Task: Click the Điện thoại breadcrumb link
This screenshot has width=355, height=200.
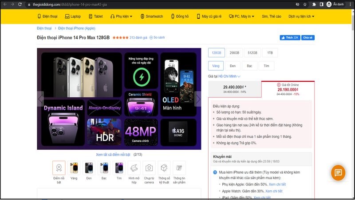Action: pos(44,28)
